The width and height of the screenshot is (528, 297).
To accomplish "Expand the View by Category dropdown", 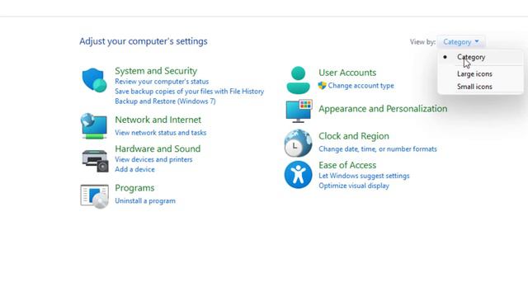I will click(x=461, y=42).
